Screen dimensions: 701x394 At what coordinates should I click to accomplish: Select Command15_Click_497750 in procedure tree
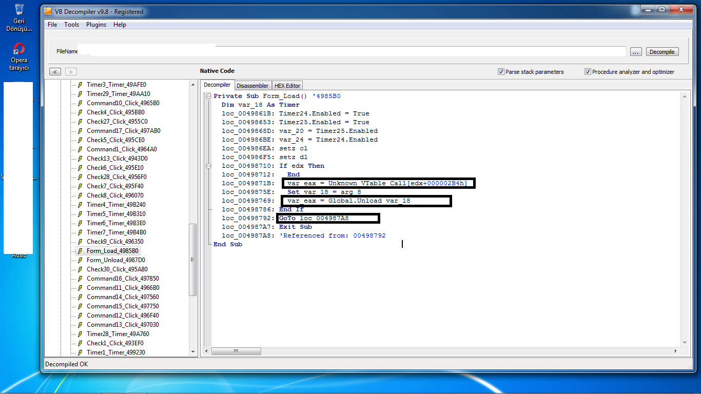pos(123,306)
